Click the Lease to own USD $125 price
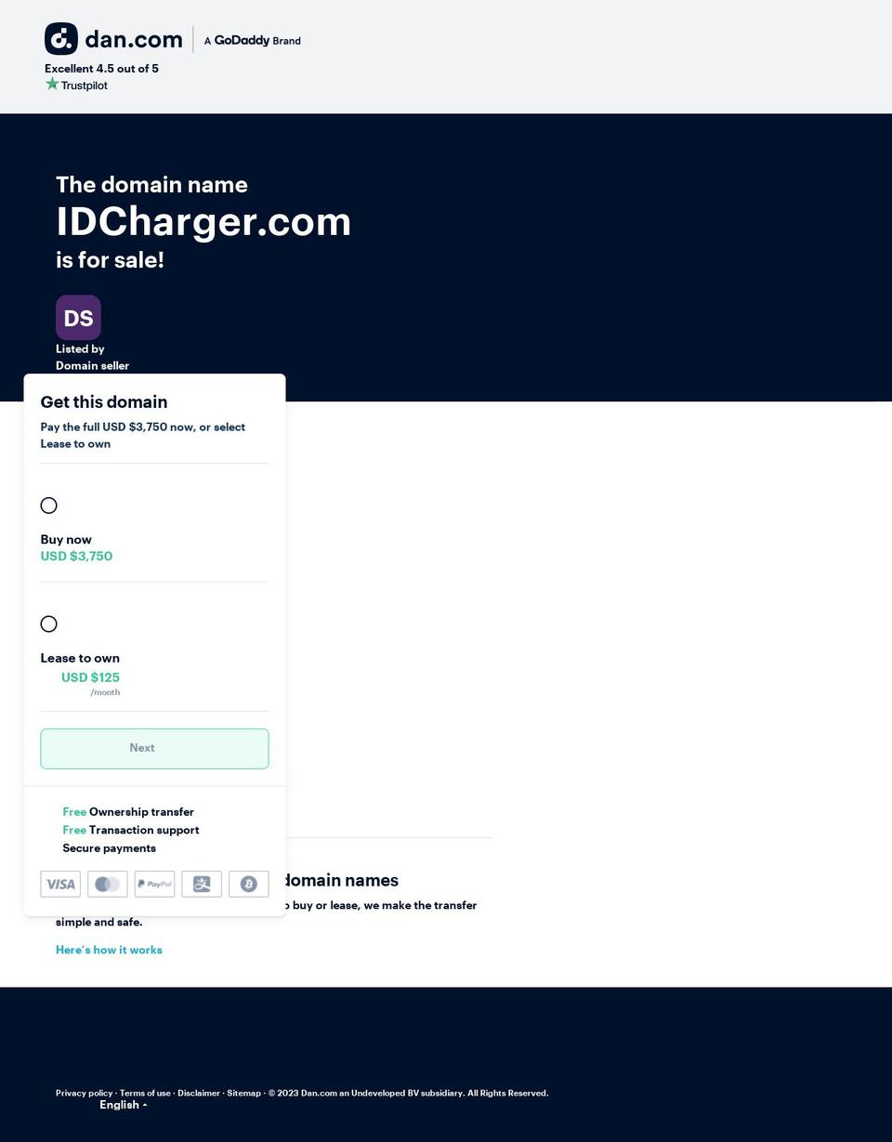The width and height of the screenshot is (892, 1142). [90, 677]
